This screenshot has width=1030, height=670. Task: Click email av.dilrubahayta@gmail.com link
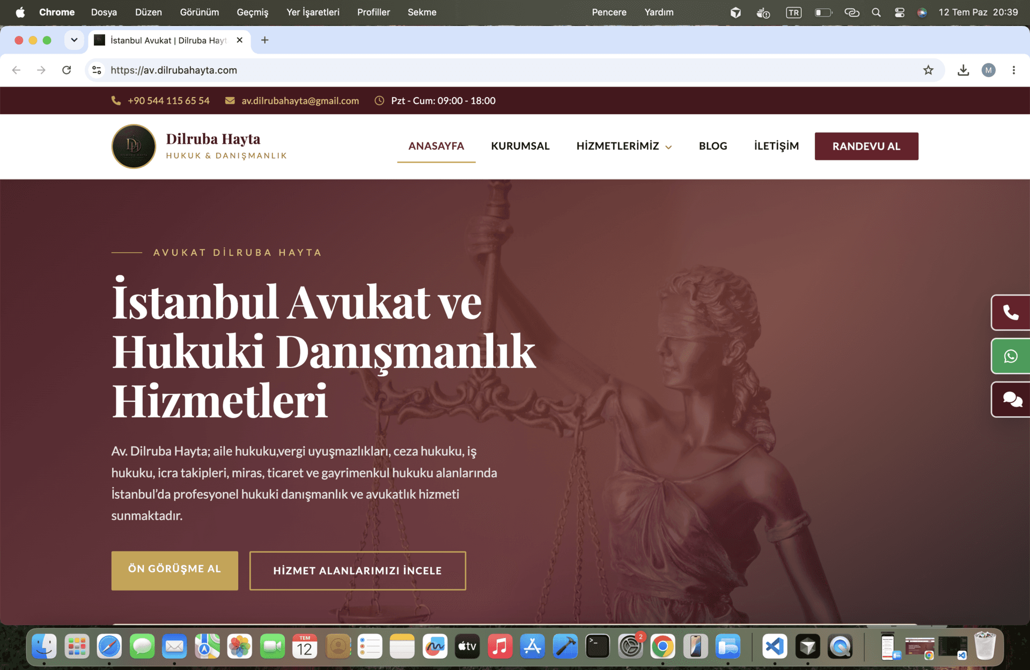[300, 101]
